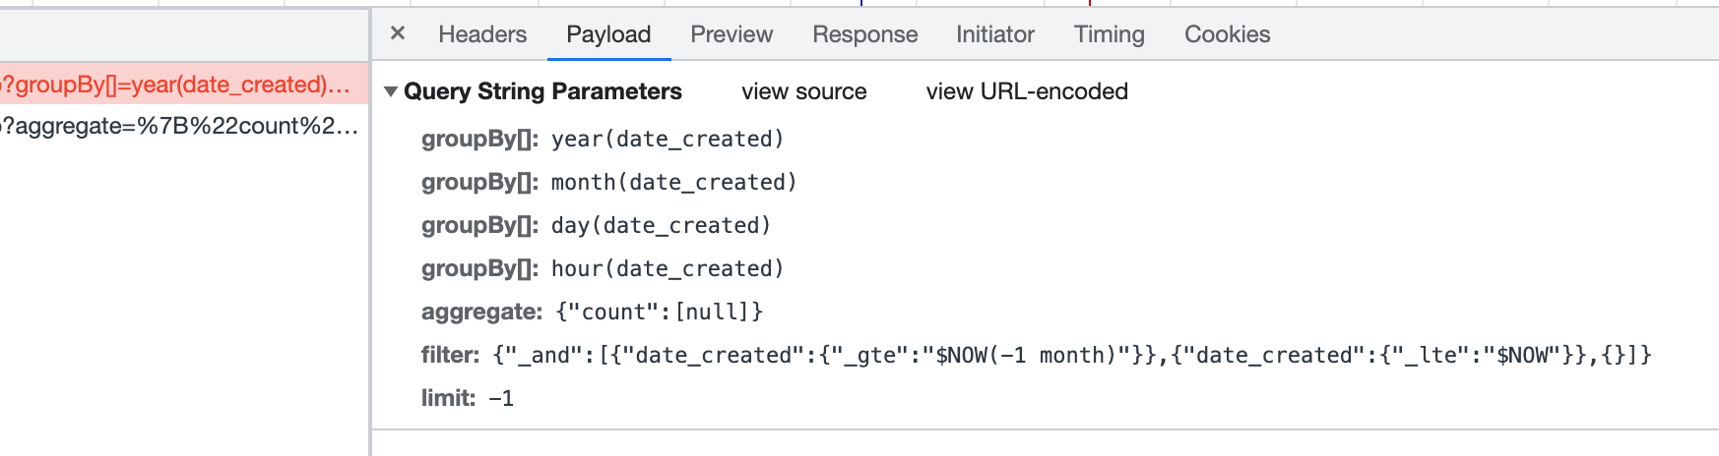The width and height of the screenshot is (1719, 456).
Task: Click the Query String Parameters heading
Action: [542, 91]
